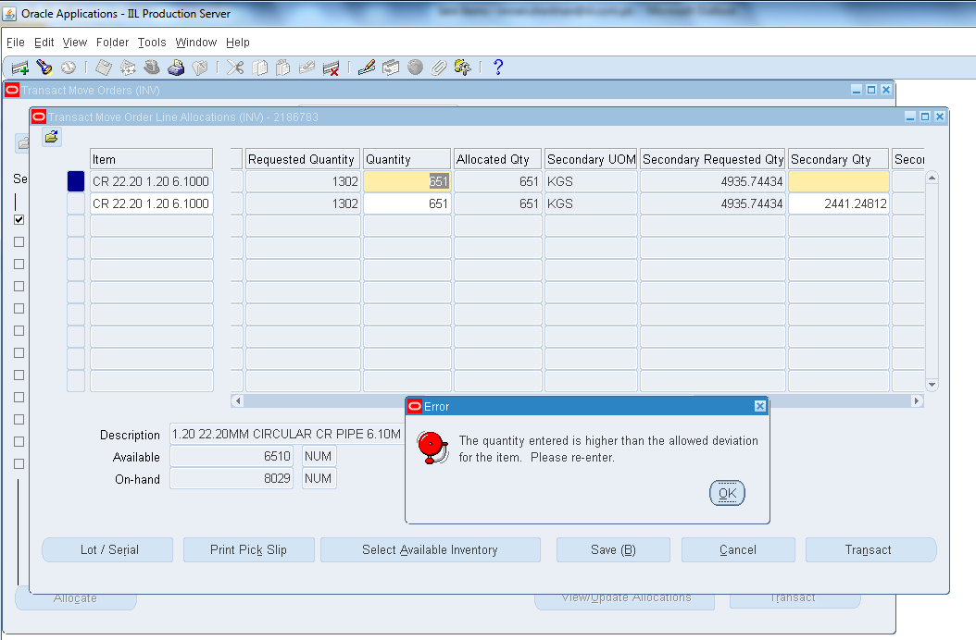
Task: Click the Attachments paperclip icon
Action: pyautogui.click(x=440, y=67)
